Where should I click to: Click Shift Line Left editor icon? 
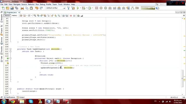click(x=63, y=16)
